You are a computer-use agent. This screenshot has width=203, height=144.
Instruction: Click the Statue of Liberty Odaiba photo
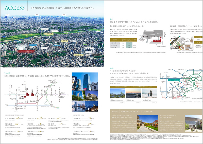(x=117, y=93)
